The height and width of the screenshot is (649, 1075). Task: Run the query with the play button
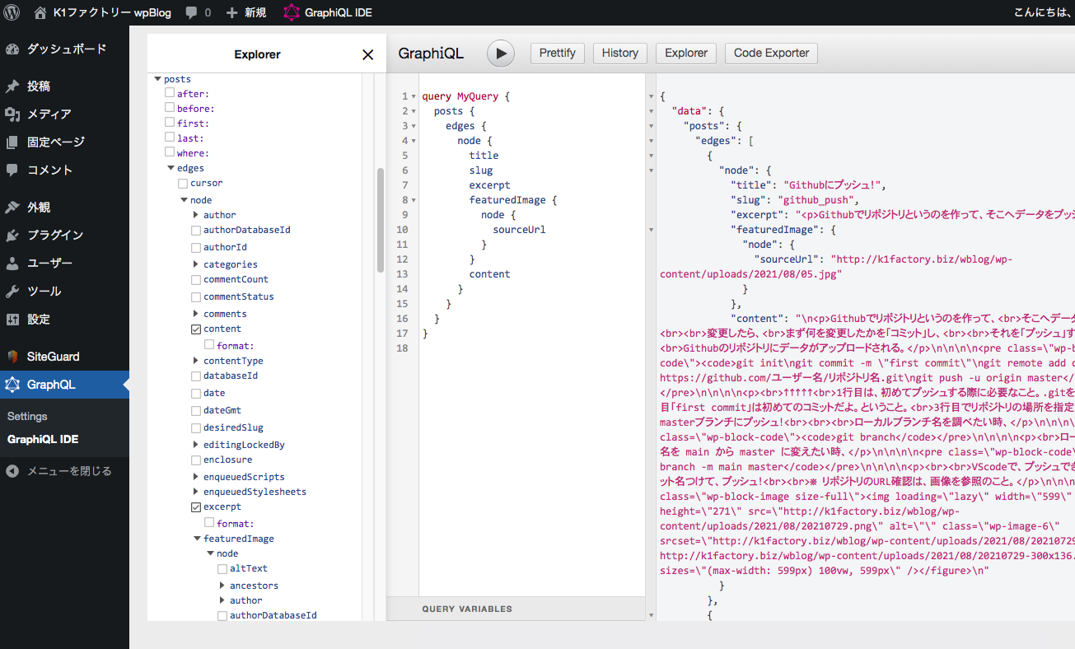coord(500,54)
